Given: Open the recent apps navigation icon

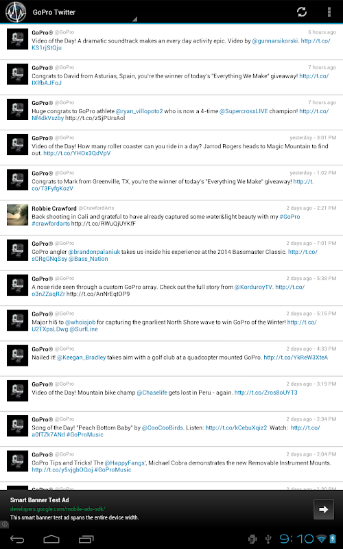Looking at the screenshot, I should coord(86,539).
